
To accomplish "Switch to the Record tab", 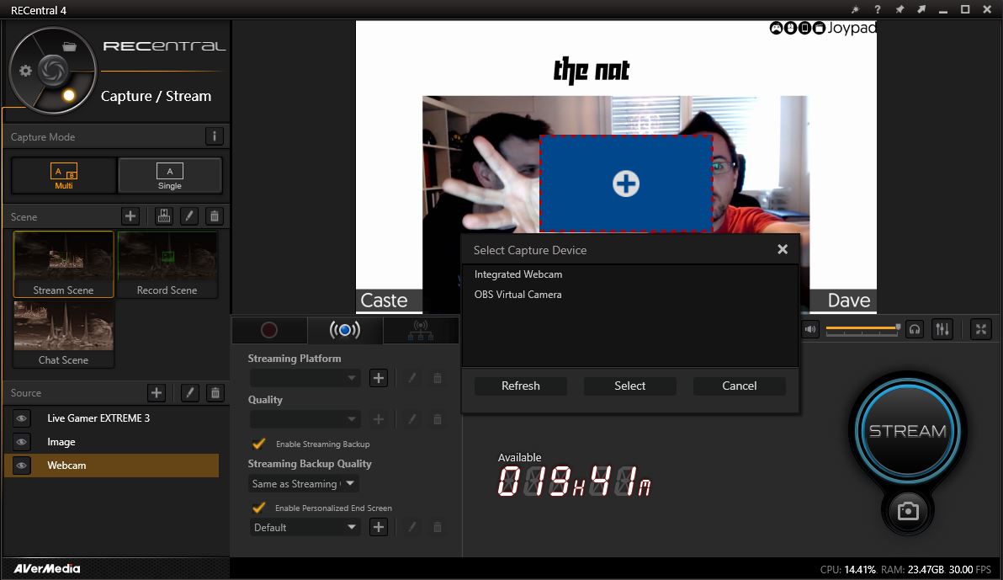I will (269, 330).
